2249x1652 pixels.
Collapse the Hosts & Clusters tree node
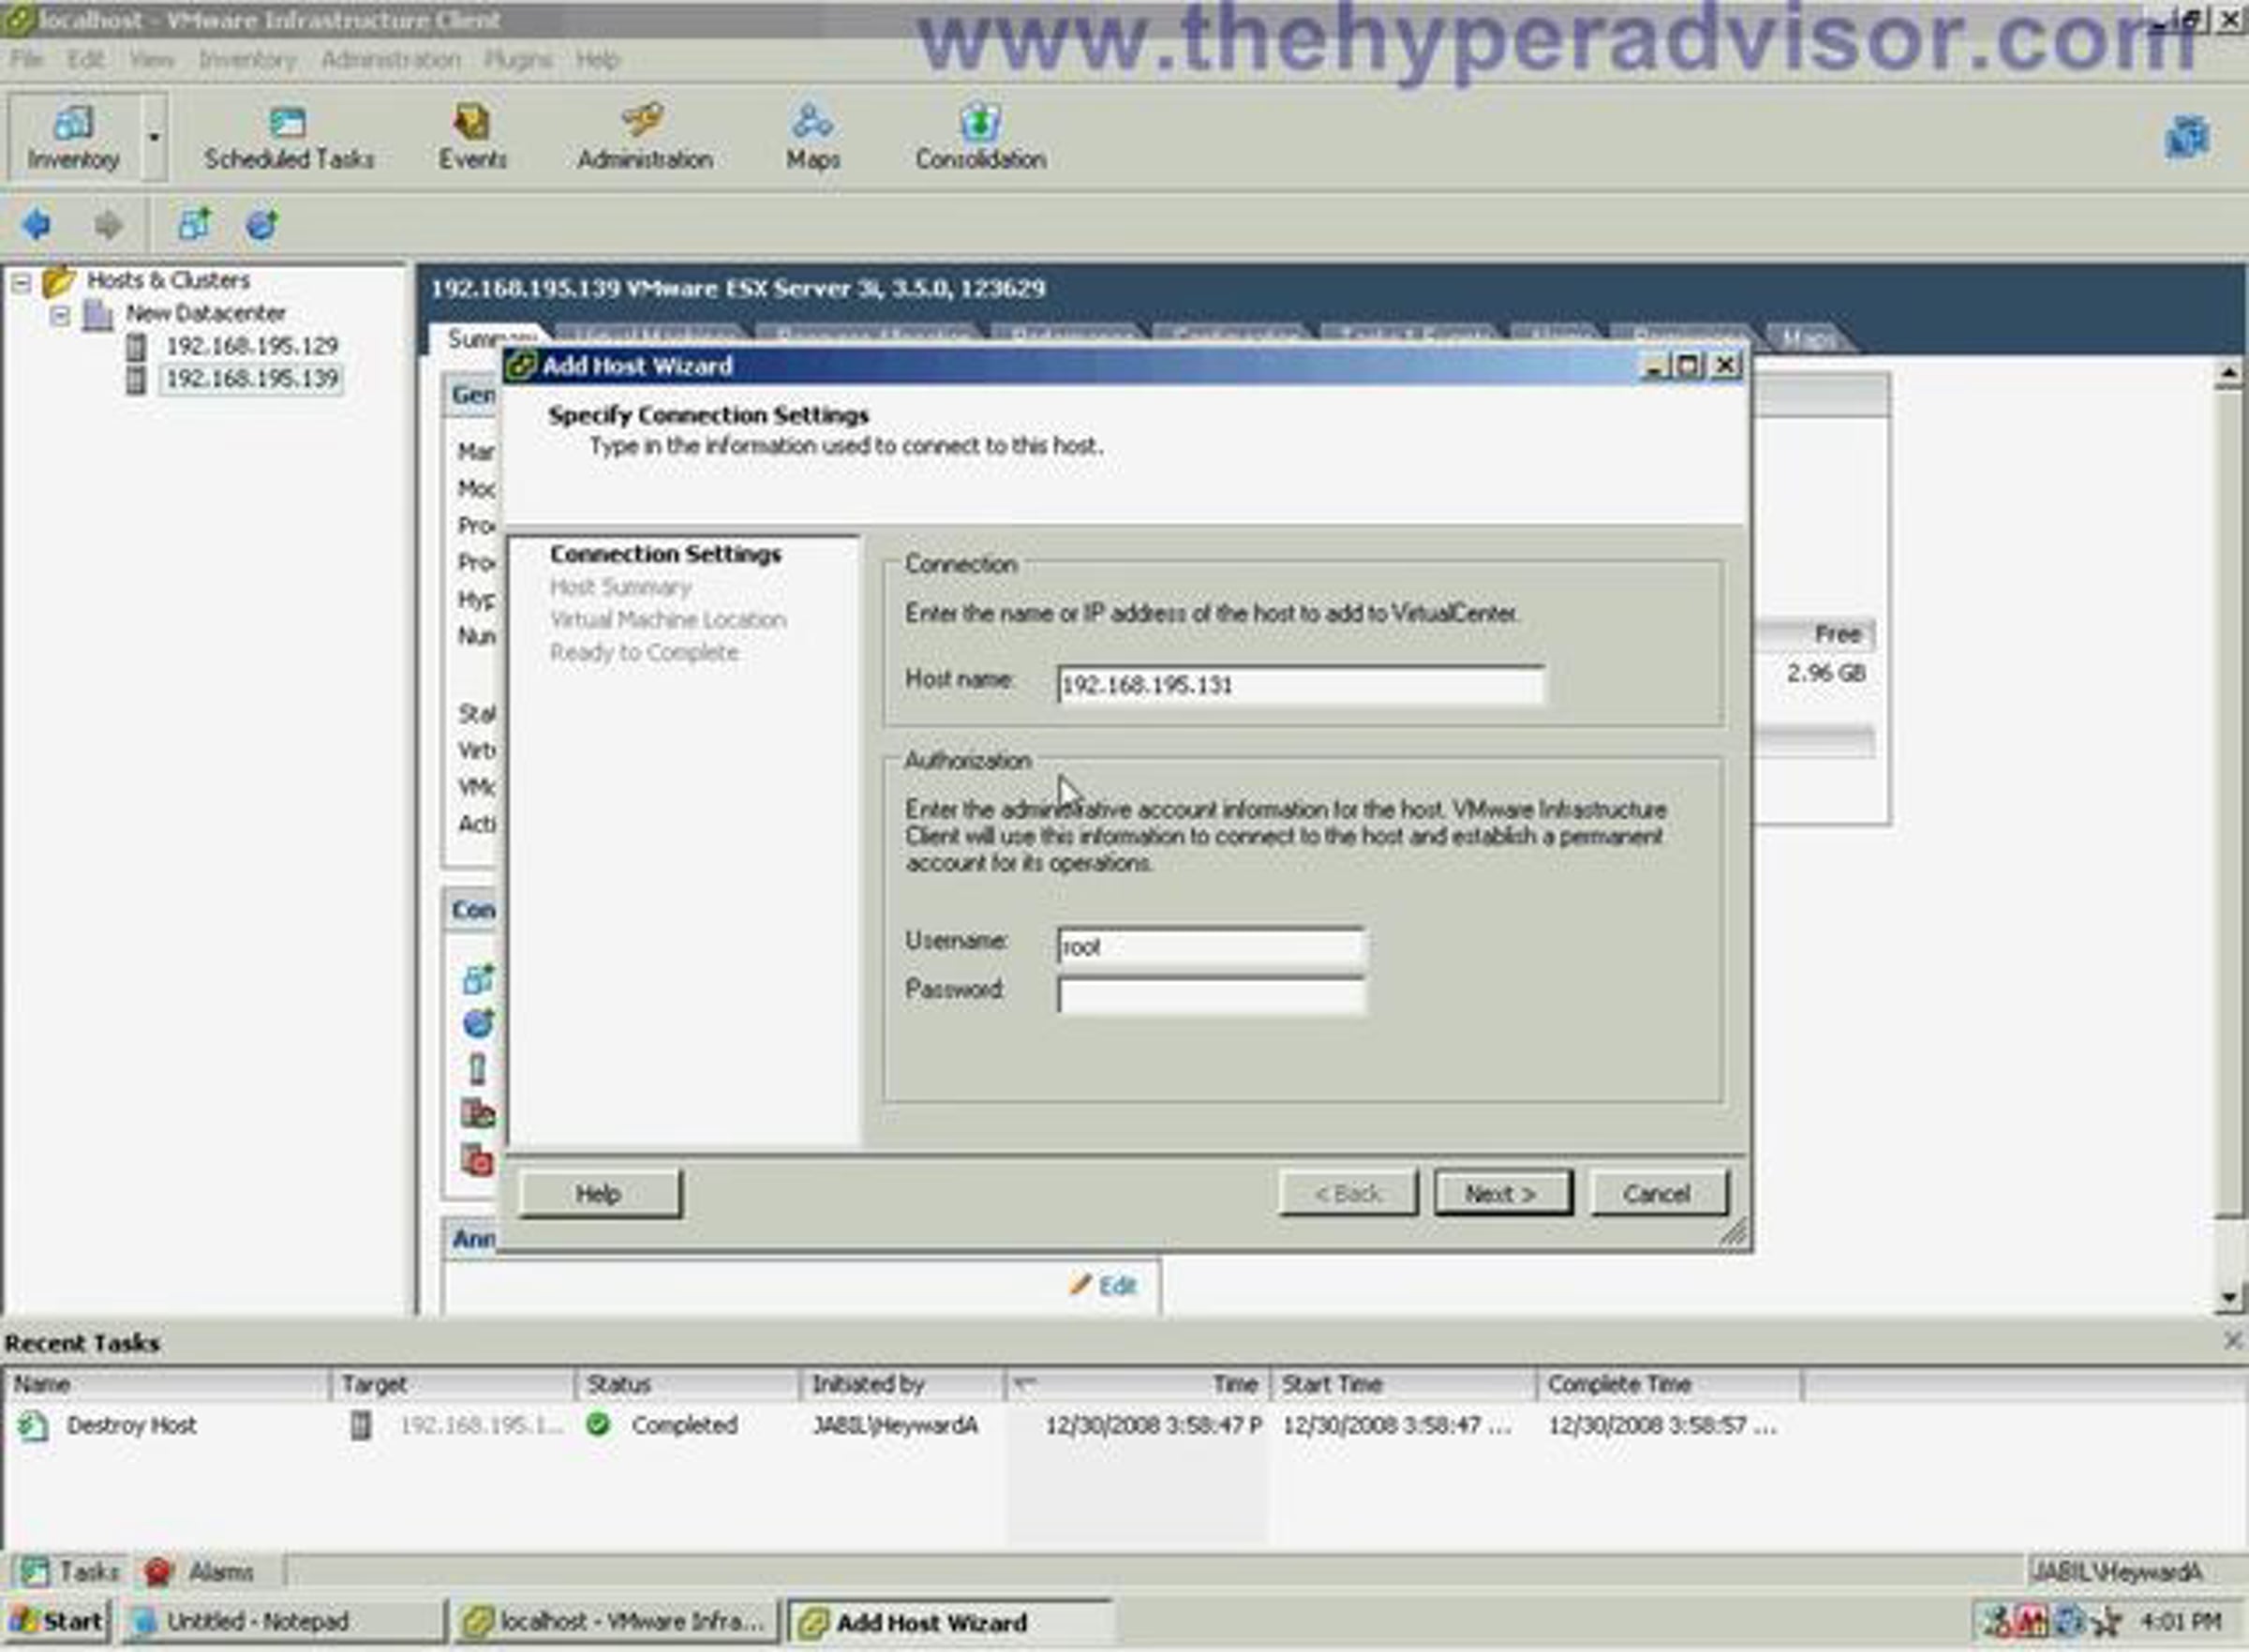[21, 283]
